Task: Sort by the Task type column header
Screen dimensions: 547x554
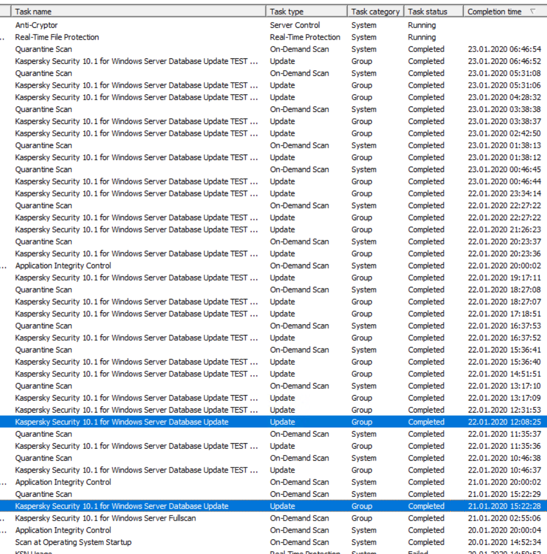Action: point(306,12)
